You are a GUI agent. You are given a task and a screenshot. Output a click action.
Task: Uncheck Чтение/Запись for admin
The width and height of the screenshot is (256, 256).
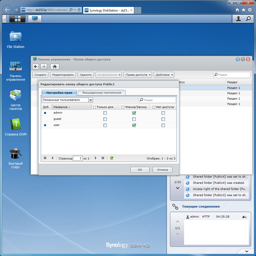tap(134, 113)
